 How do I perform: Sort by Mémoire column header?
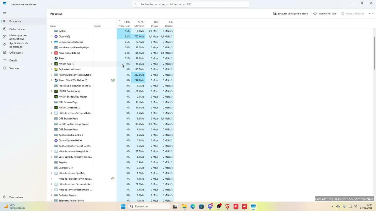click(138, 24)
